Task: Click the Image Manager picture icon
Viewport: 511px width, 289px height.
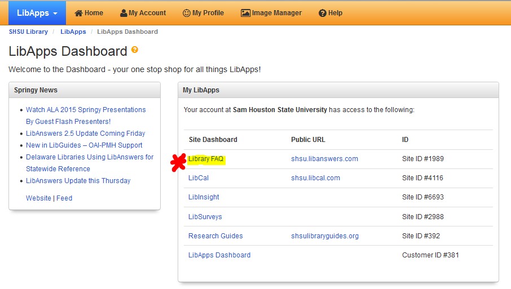Action: [245, 13]
